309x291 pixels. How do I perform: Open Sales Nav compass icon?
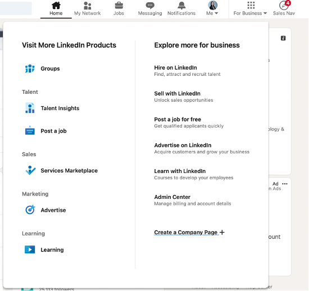tap(284, 6)
